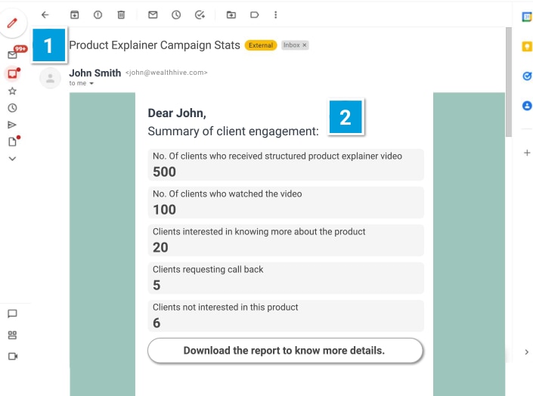The image size is (533, 396).
Task: Expand more sidebar folders chevron
Action: 12,159
